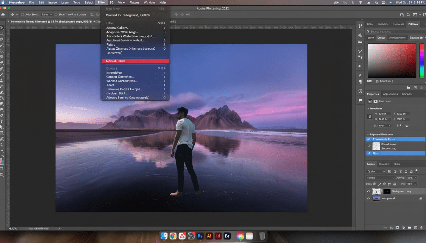Click the Add layer mask icon
The height and width of the screenshot is (243, 426).
[x=397, y=227]
